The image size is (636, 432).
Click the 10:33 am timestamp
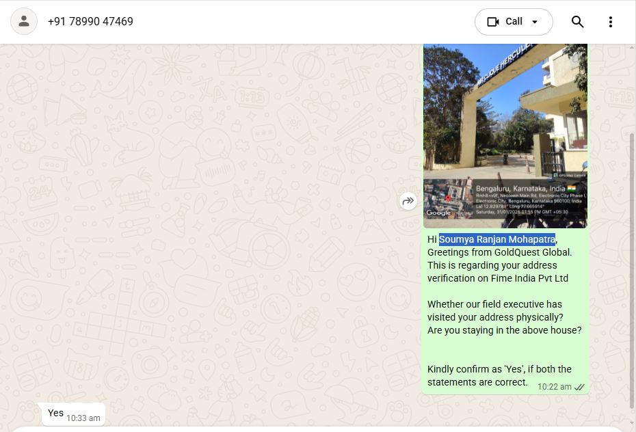(x=83, y=418)
